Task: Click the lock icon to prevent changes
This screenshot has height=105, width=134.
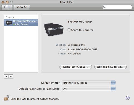Action: point(6,98)
